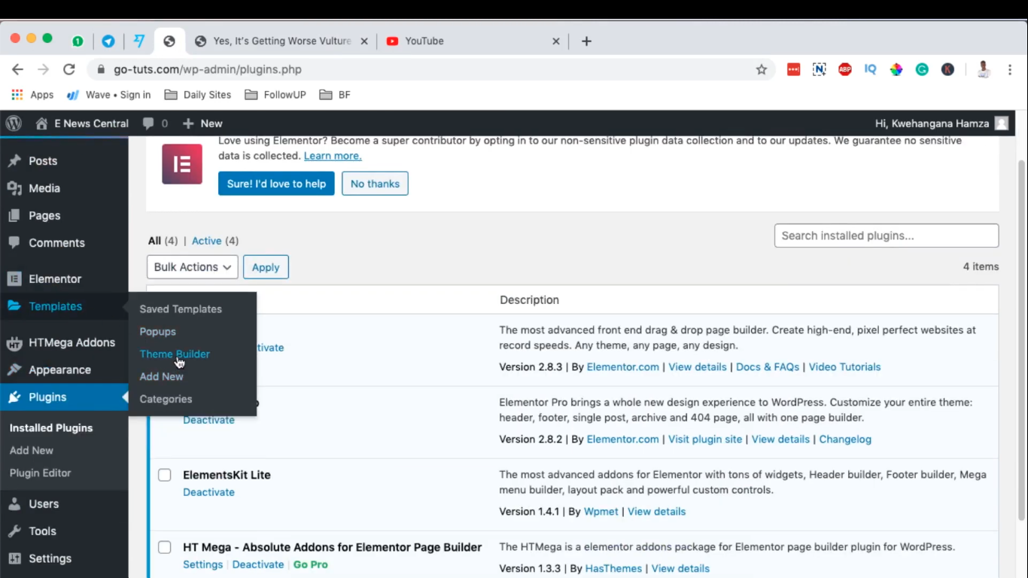
Task: Expand the Bulk Actions dropdown
Action: (193, 267)
